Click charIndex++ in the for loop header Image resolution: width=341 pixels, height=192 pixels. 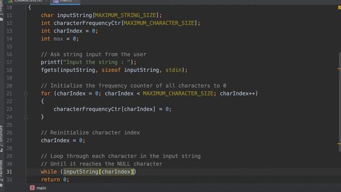coord(237,94)
